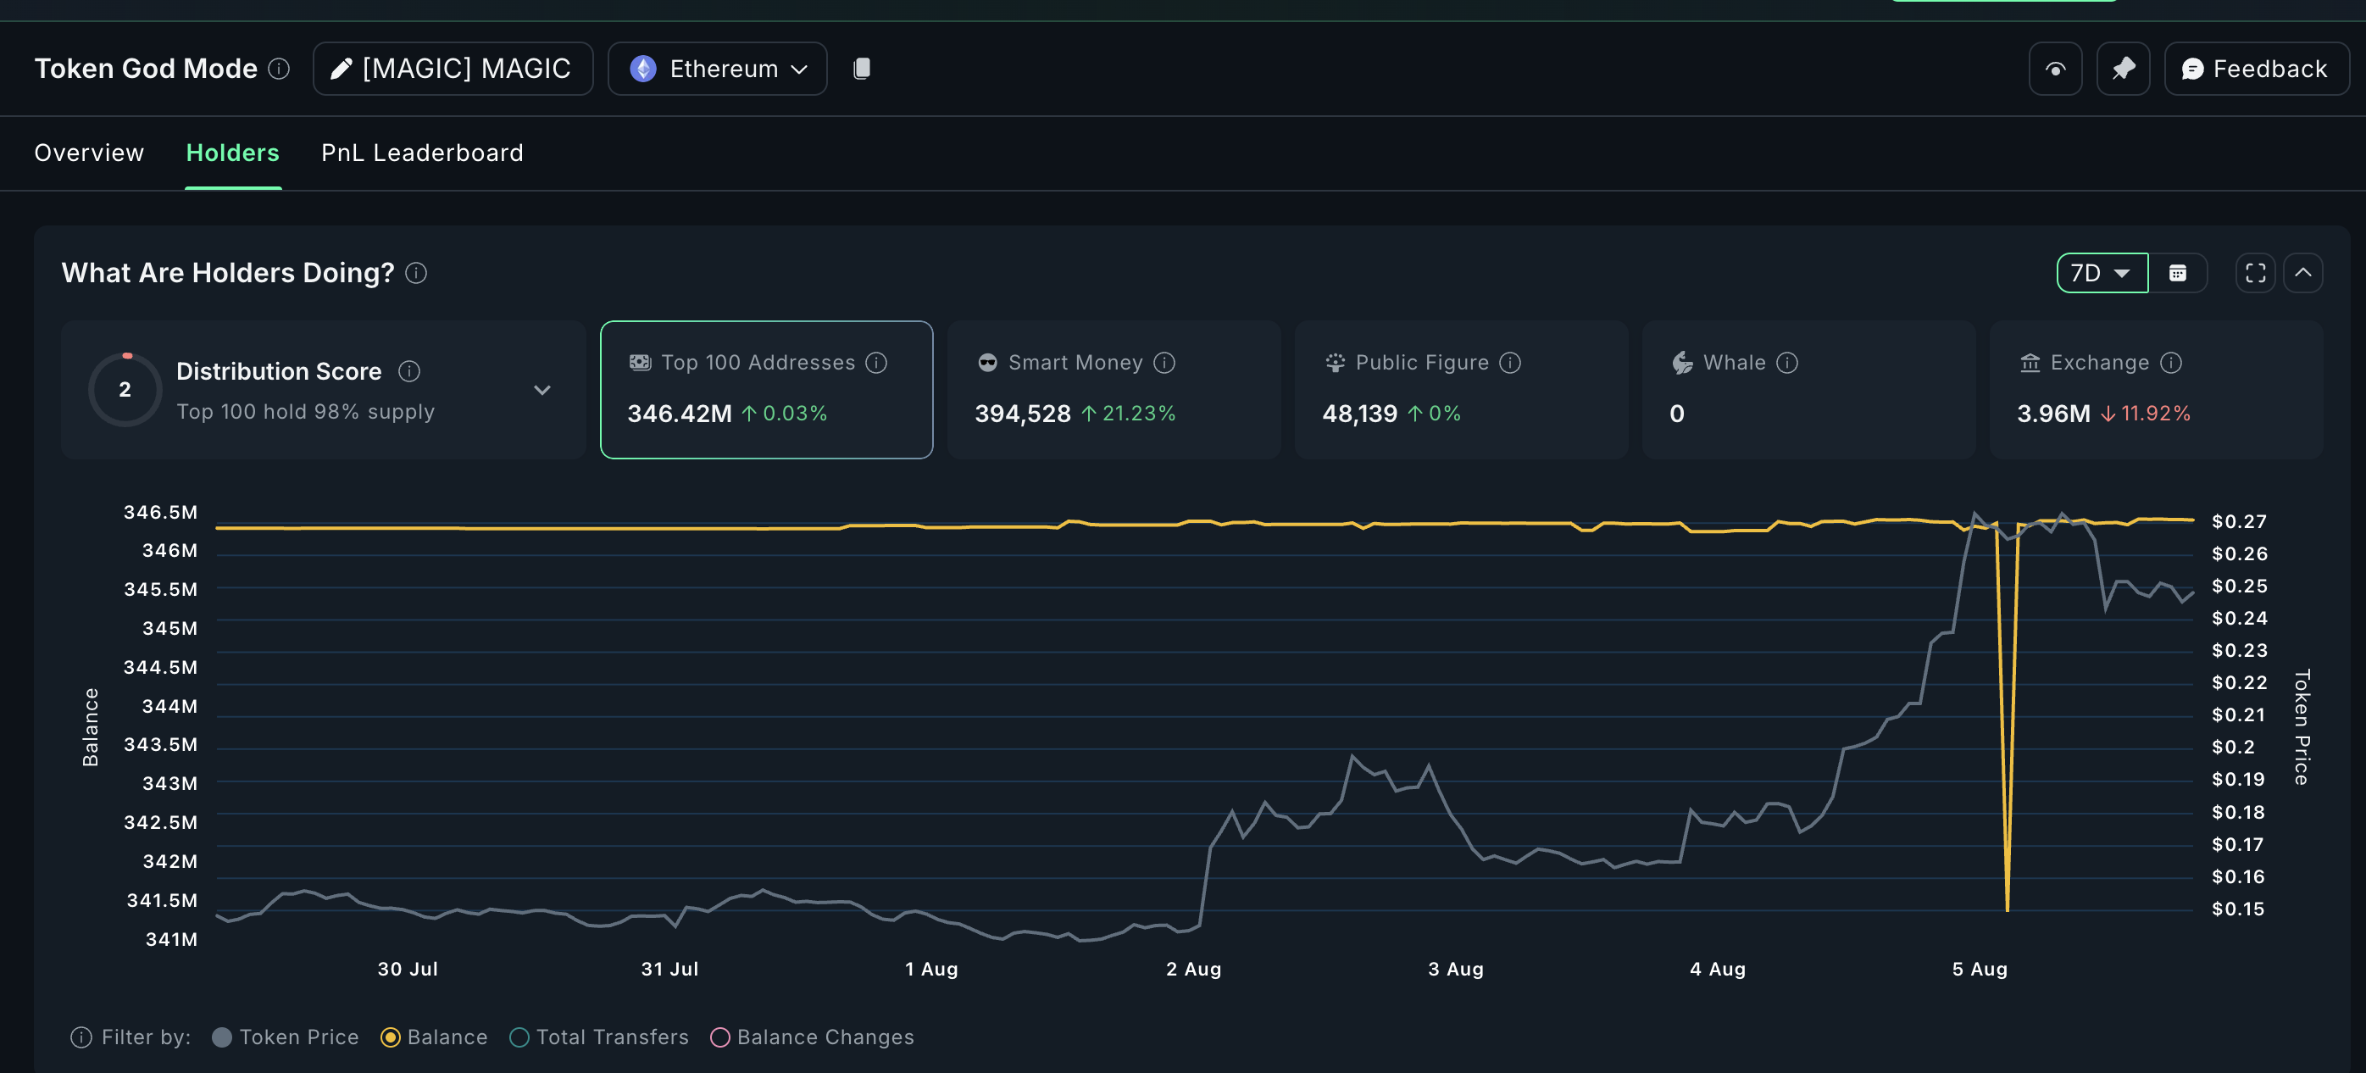Viewport: 2366px width, 1073px height.
Task: Expand the chart to fullscreen view
Action: point(2254,272)
